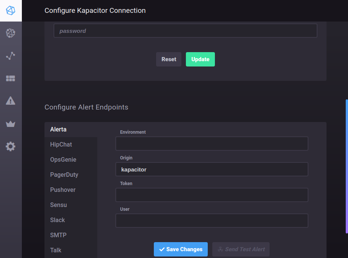Open the Configuration gear icon
The width and height of the screenshot is (348, 258).
pyautogui.click(x=11, y=146)
